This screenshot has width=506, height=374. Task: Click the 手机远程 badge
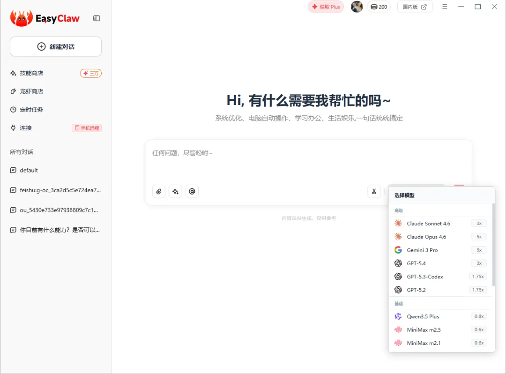(87, 128)
